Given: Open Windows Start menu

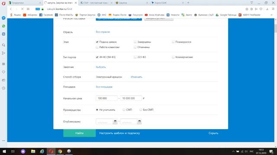Looking at the screenshot, I should (x=4, y=151).
